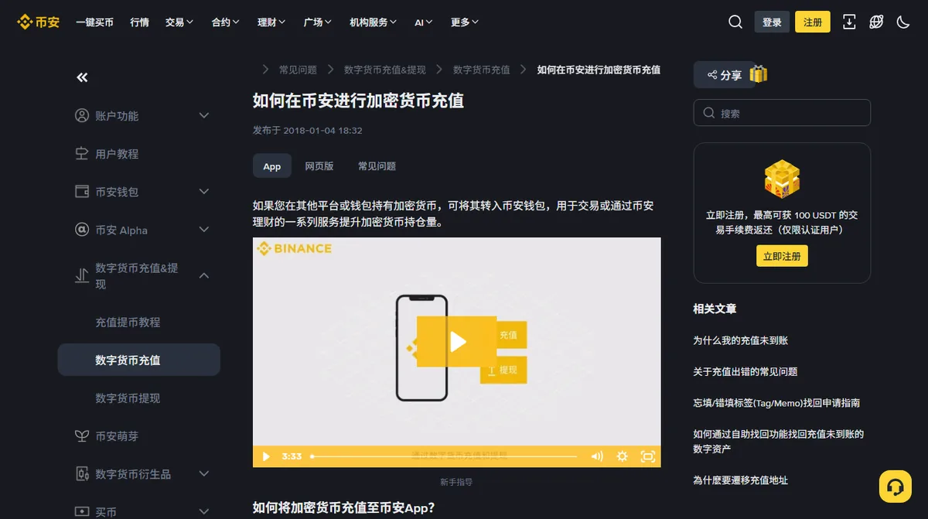The height and width of the screenshot is (519, 928).
Task: Open the Binance 币安 logo home link
Action: (39, 22)
